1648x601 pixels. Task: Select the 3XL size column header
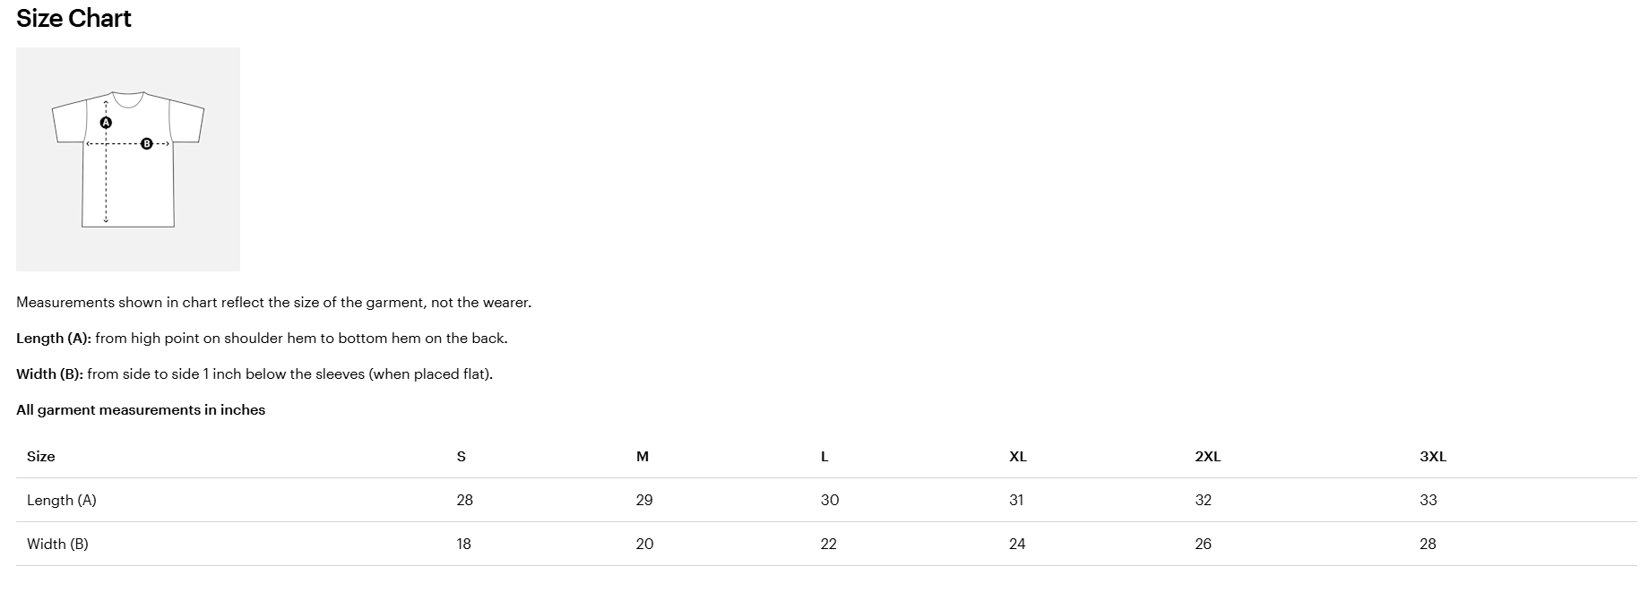click(x=1433, y=457)
